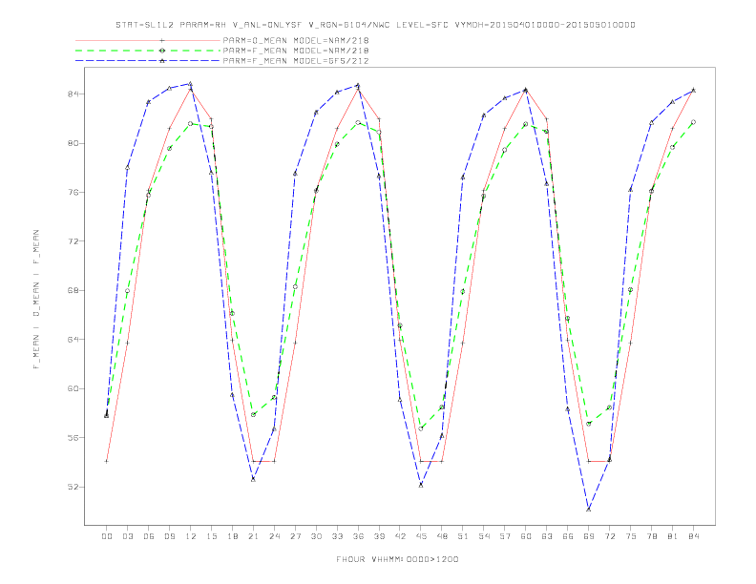Viewport: 756px width, 584px height.
Task: Click x-axis forecast hour label 15
Action: click(x=211, y=536)
